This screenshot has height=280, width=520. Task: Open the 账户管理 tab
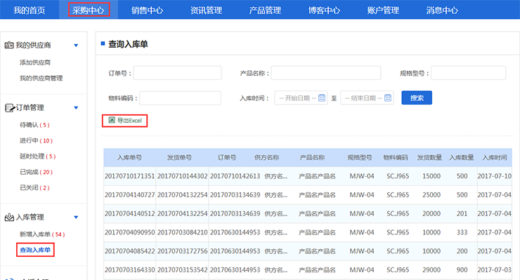tap(383, 11)
